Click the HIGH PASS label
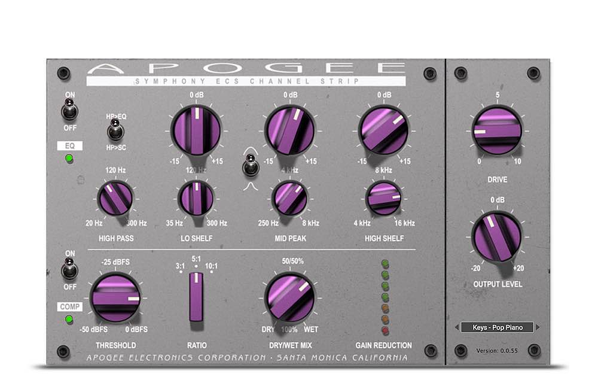The image size is (598, 374). click(116, 239)
